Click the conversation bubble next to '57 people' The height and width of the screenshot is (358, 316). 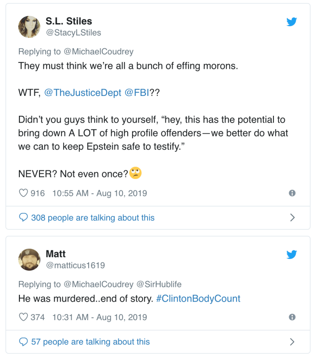pyautogui.click(x=23, y=342)
